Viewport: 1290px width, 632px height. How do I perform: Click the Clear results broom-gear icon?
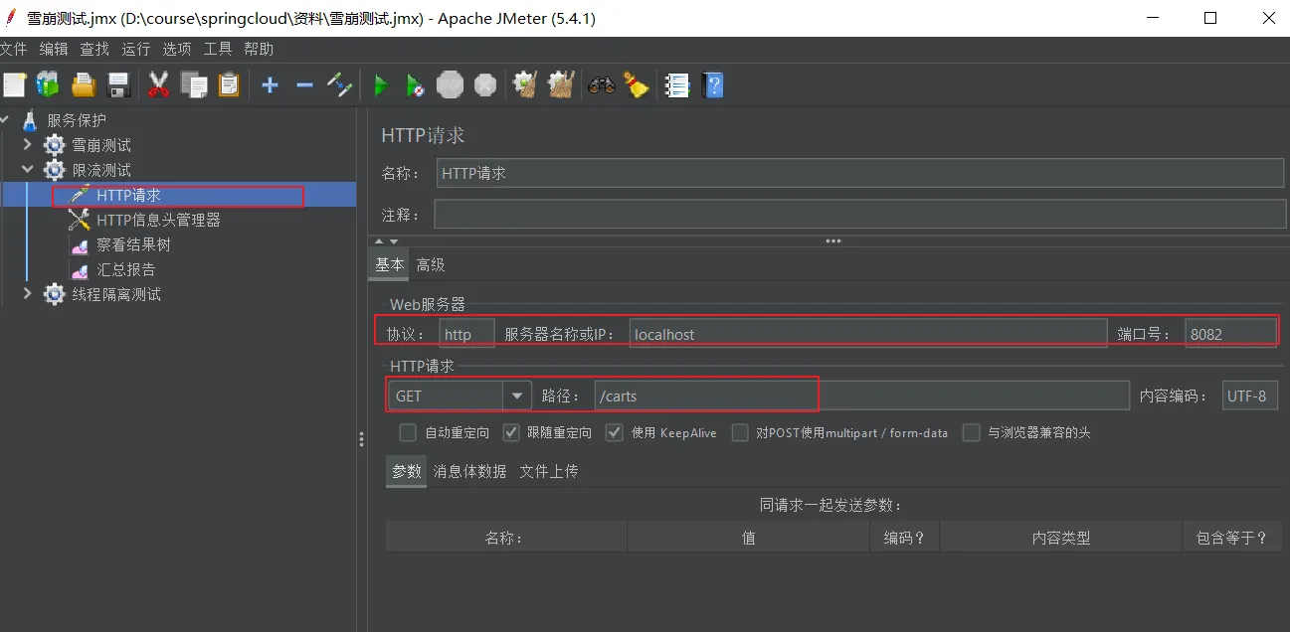pyautogui.click(x=525, y=85)
